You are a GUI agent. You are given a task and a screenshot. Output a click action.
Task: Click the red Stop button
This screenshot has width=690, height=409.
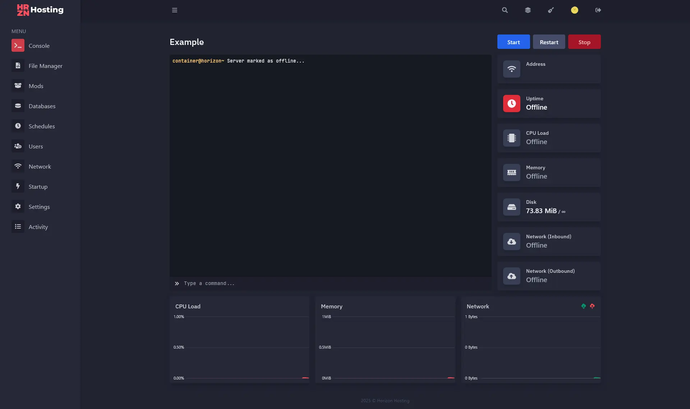coord(584,42)
